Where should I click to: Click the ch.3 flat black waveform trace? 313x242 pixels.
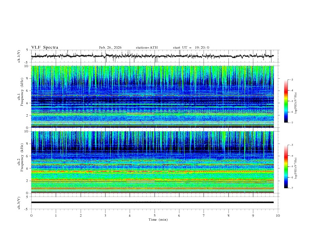tap(152, 202)
